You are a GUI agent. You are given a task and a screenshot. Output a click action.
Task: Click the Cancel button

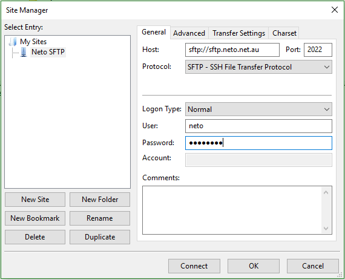pos(313,266)
